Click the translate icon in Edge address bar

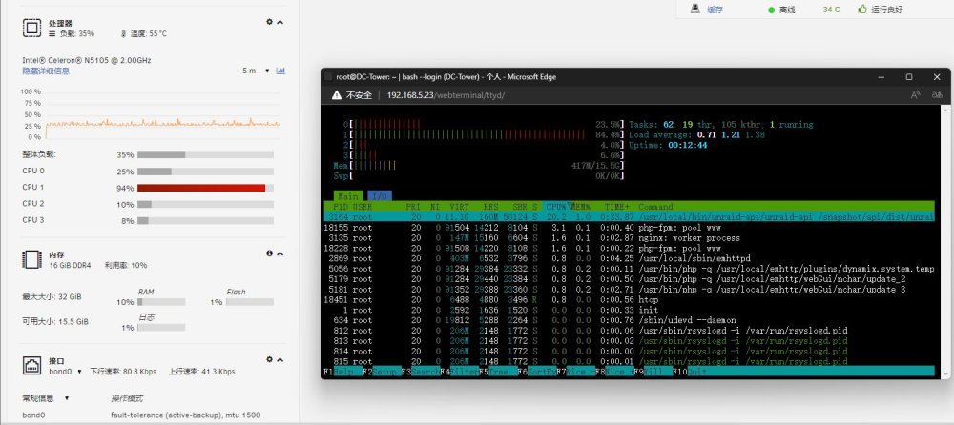pyautogui.click(x=937, y=95)
